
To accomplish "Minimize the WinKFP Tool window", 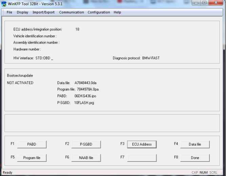I will 197,3.
